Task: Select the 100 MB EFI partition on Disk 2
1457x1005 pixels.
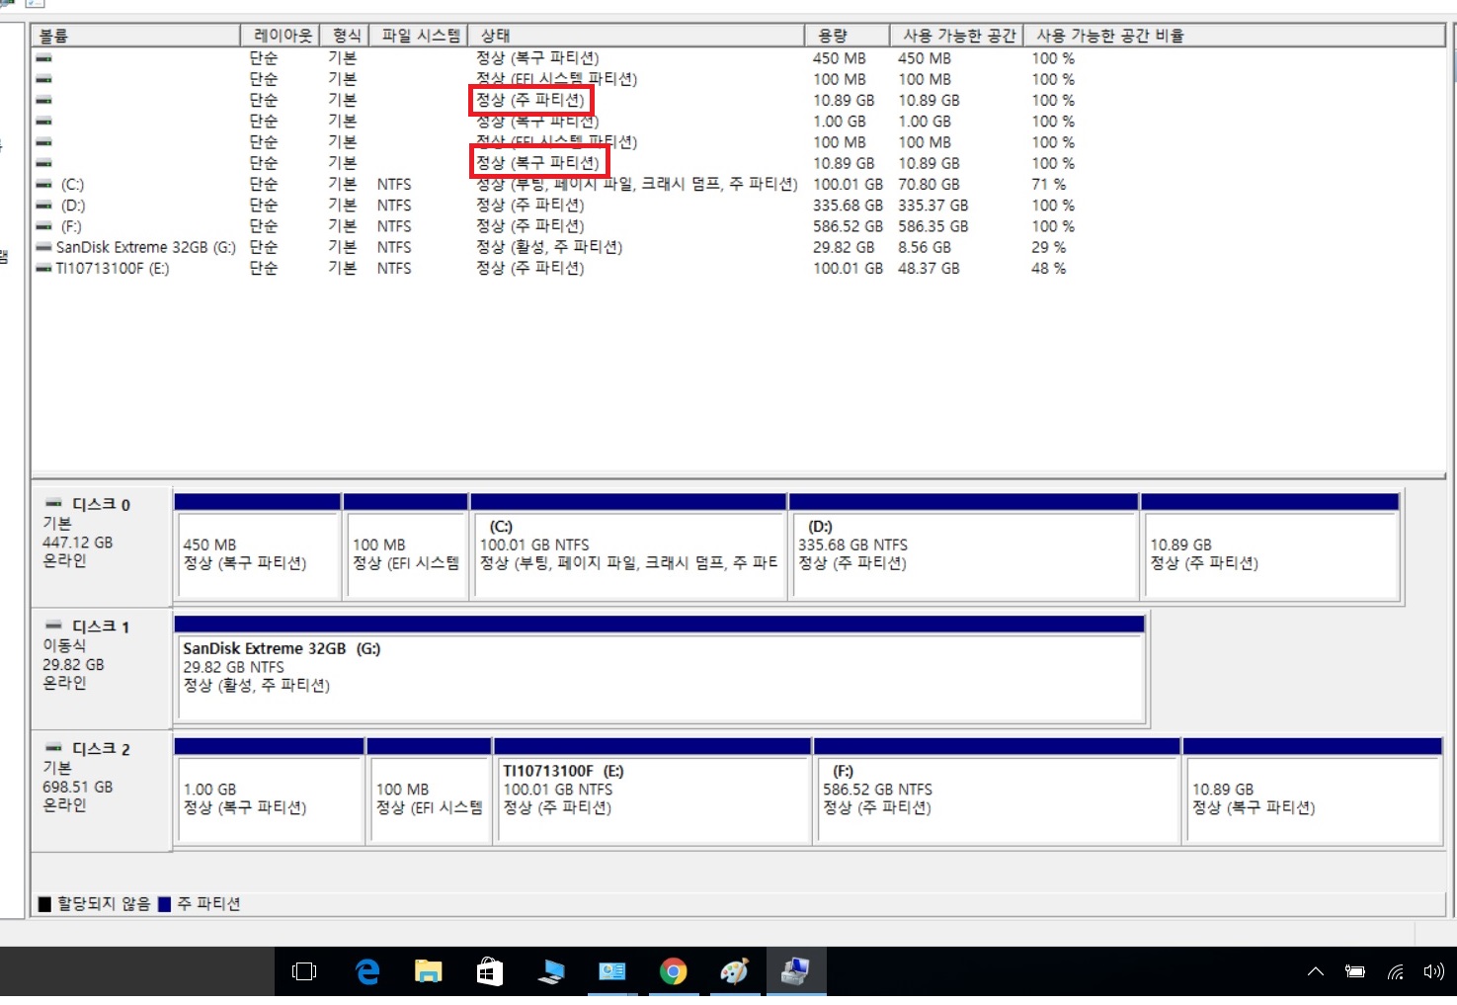Action: (430, 792)
